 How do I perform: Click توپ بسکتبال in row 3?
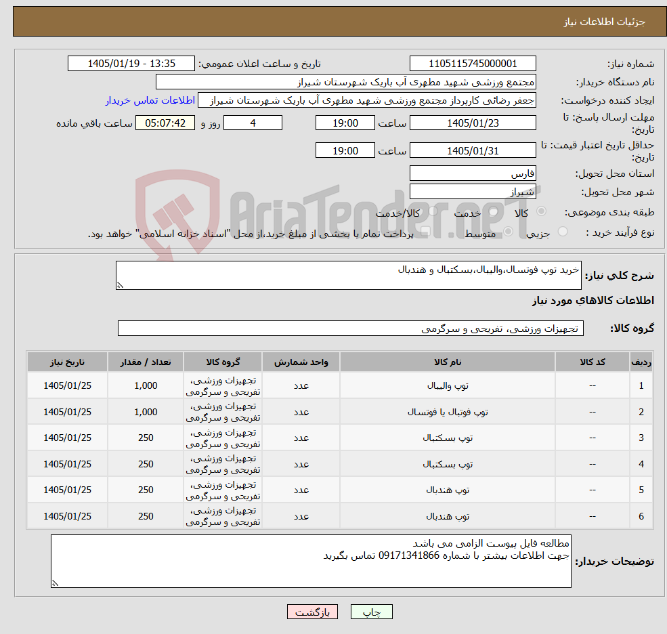point(448,438)
